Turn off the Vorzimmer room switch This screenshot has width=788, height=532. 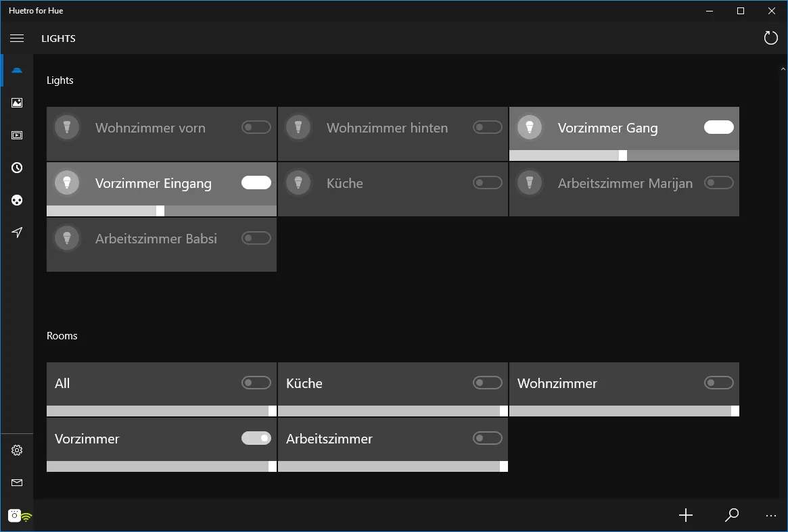click(256, 438)
